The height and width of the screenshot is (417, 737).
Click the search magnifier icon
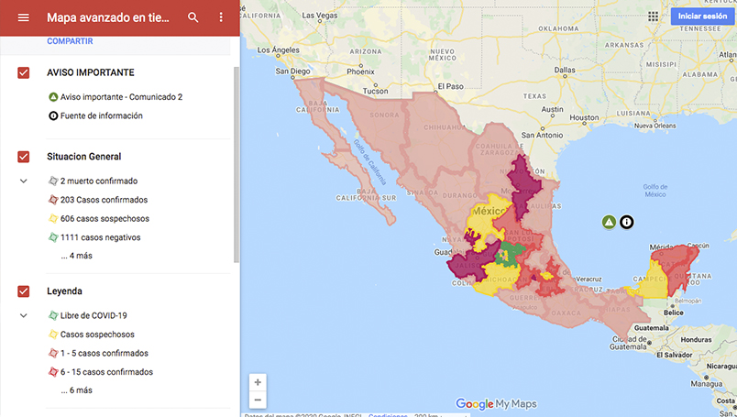click(x=192, y=17)
